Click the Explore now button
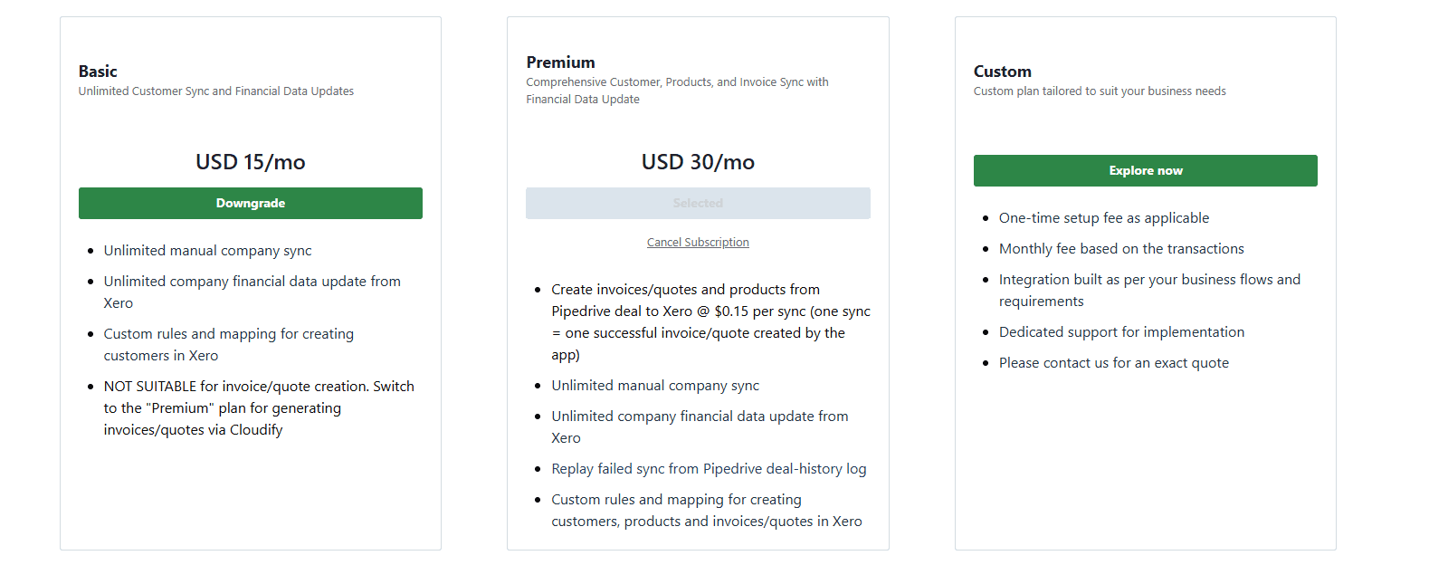Viewport: 1448px width, 565px height. click(x=1145, y=170)
